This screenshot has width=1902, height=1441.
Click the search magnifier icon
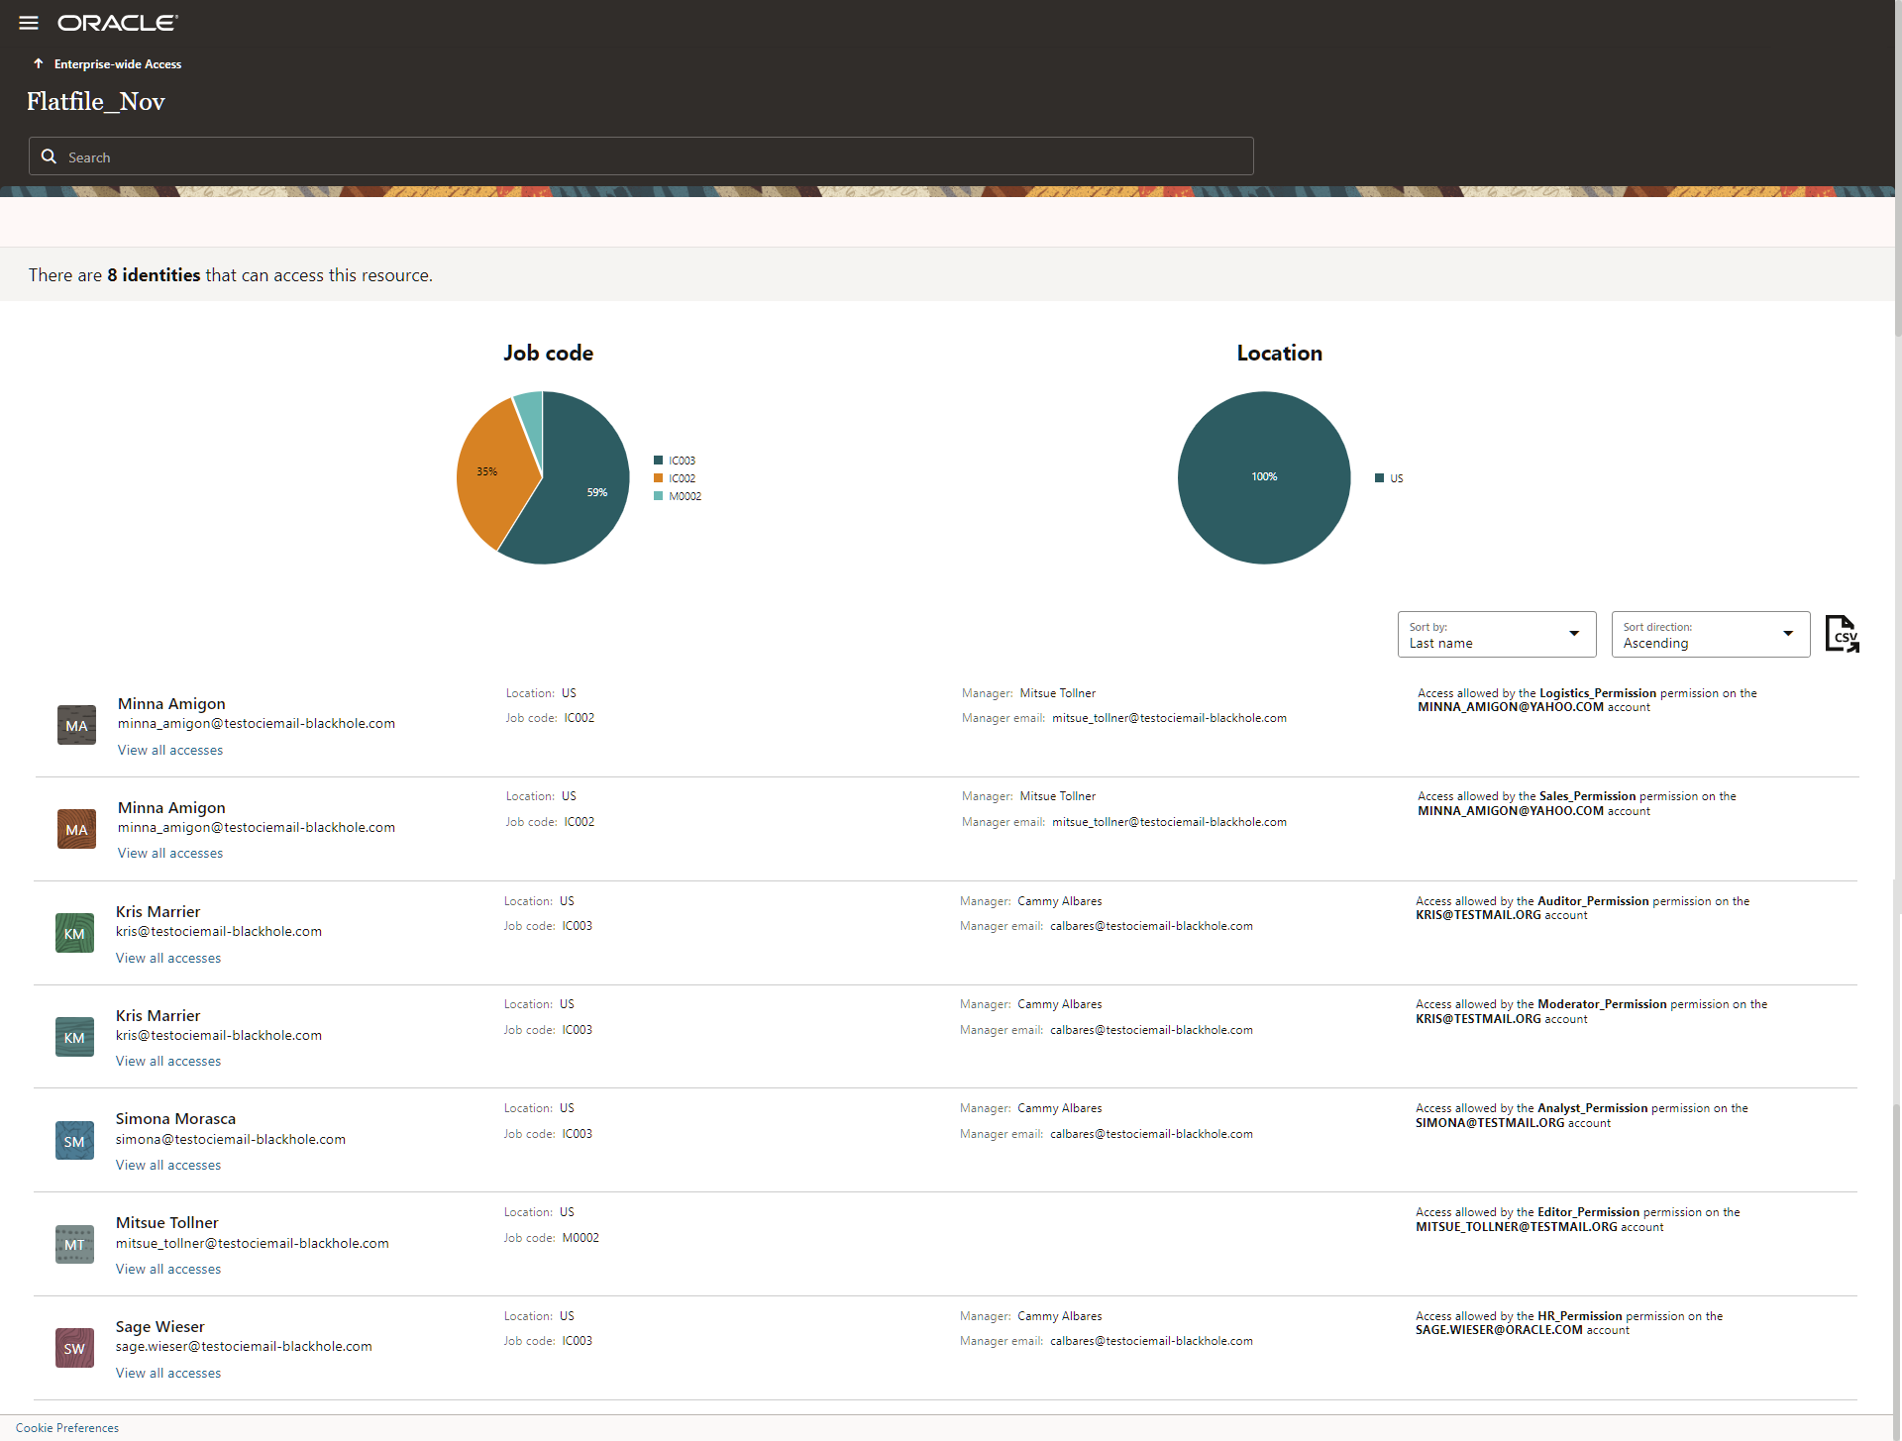click(49, 156)
